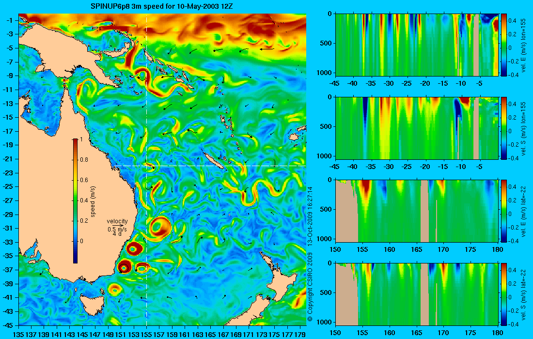533x339 pixels.
Task: Click '-45' on vel. E lon=155 panel axis
Action: pos(335,84)
